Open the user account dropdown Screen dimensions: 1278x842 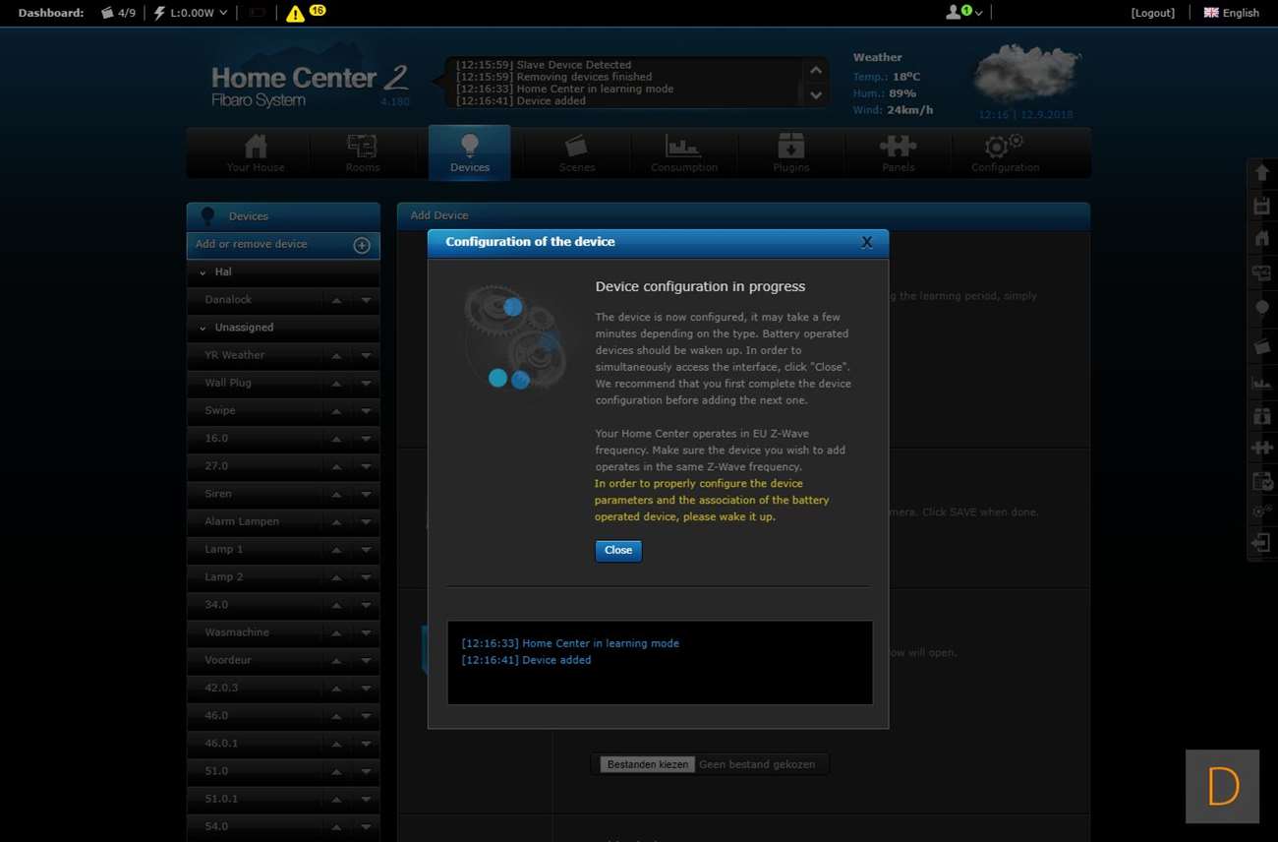tap(964, 13)
